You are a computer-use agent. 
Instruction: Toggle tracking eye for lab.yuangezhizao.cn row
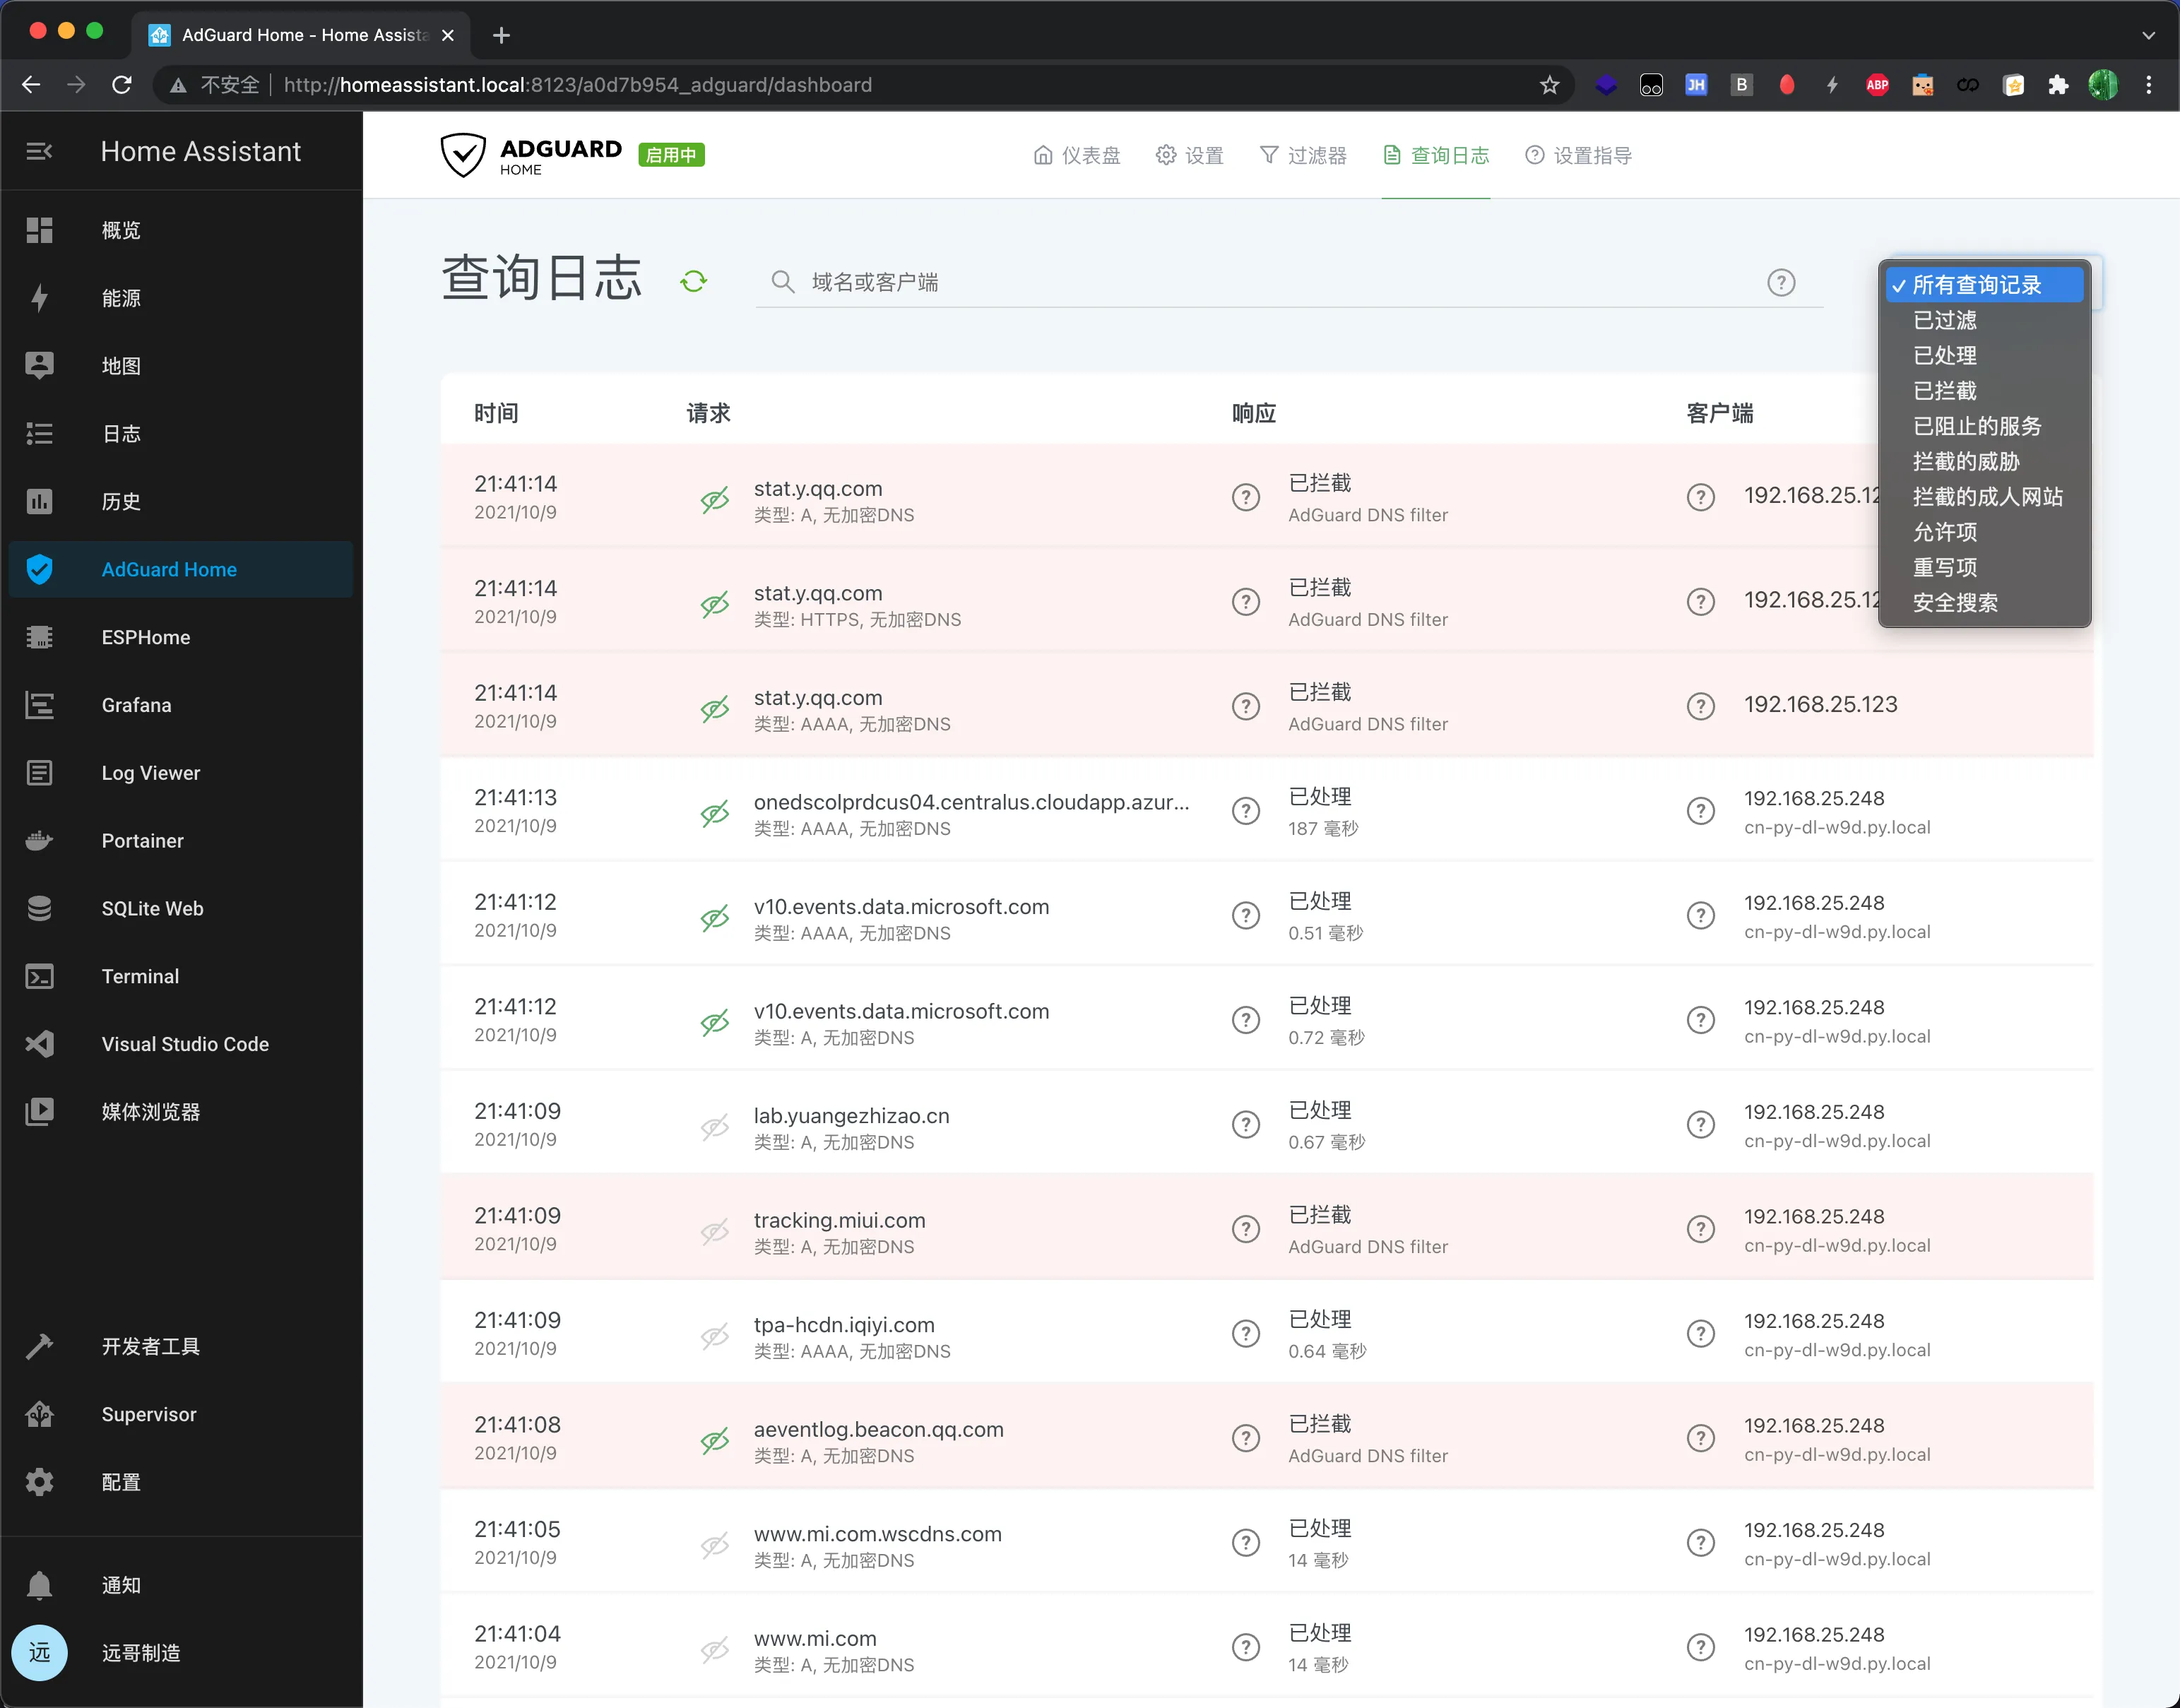tap(714, 1127)
